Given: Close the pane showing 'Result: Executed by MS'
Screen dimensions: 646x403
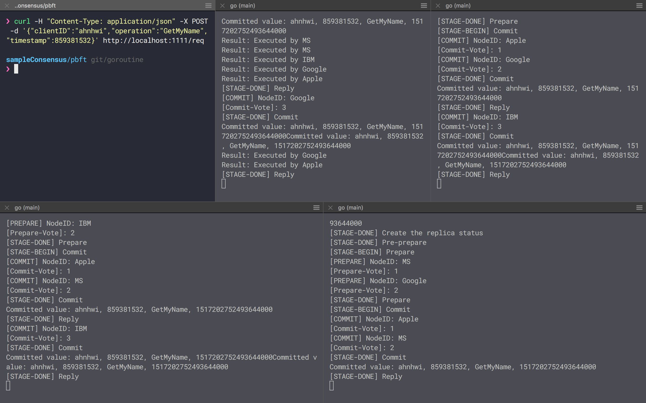Looking at the screenshot, I should (x=222, y=6).
